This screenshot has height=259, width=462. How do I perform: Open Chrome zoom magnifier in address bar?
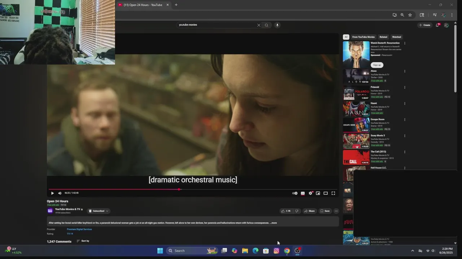(x=402, y=15)
